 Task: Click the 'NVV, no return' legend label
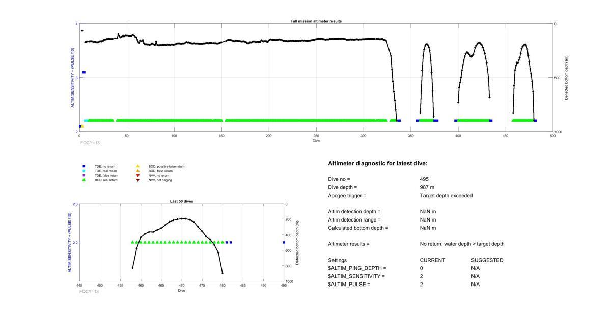159,175
